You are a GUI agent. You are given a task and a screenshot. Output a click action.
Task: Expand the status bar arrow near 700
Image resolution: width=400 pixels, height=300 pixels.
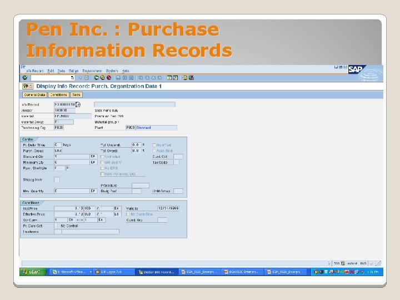[x=329, y=263]
